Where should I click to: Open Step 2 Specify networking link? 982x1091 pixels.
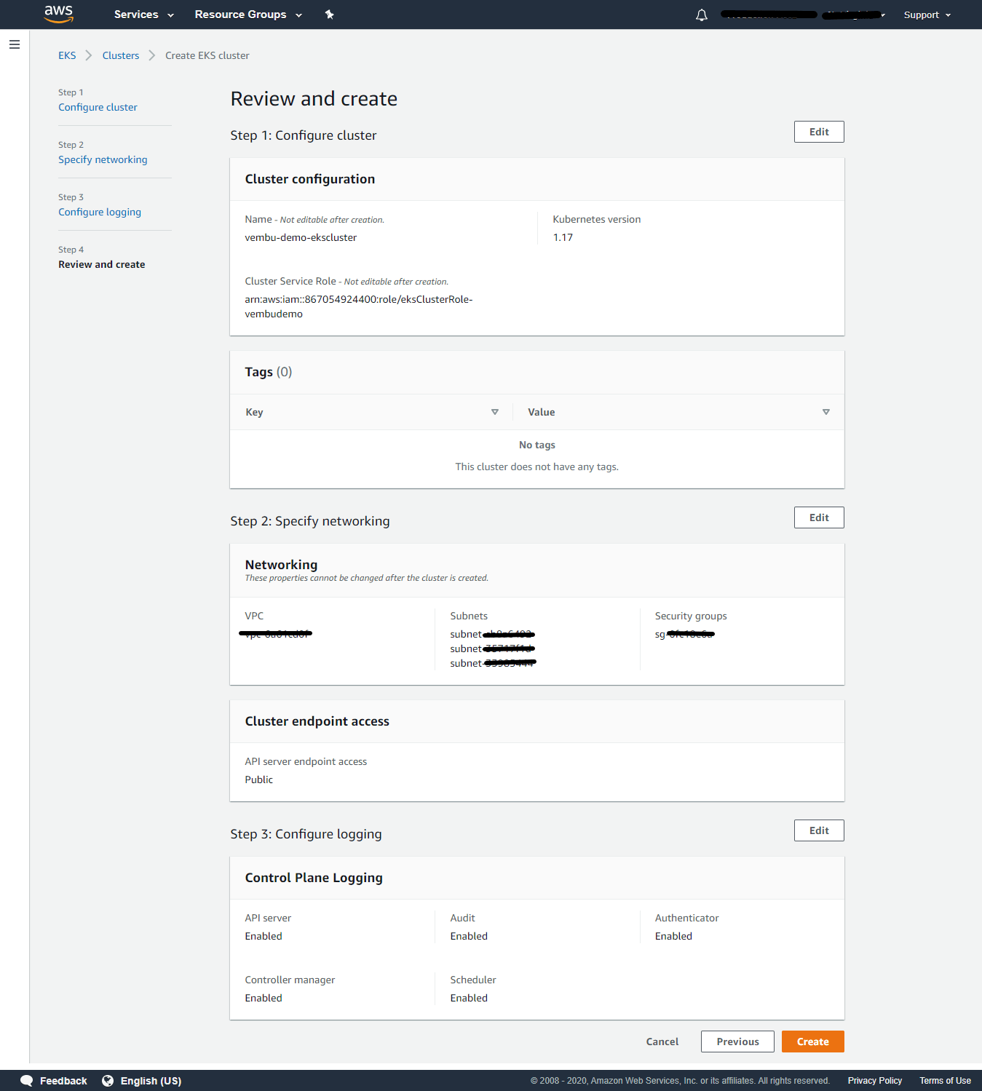[x=103, y=159]
